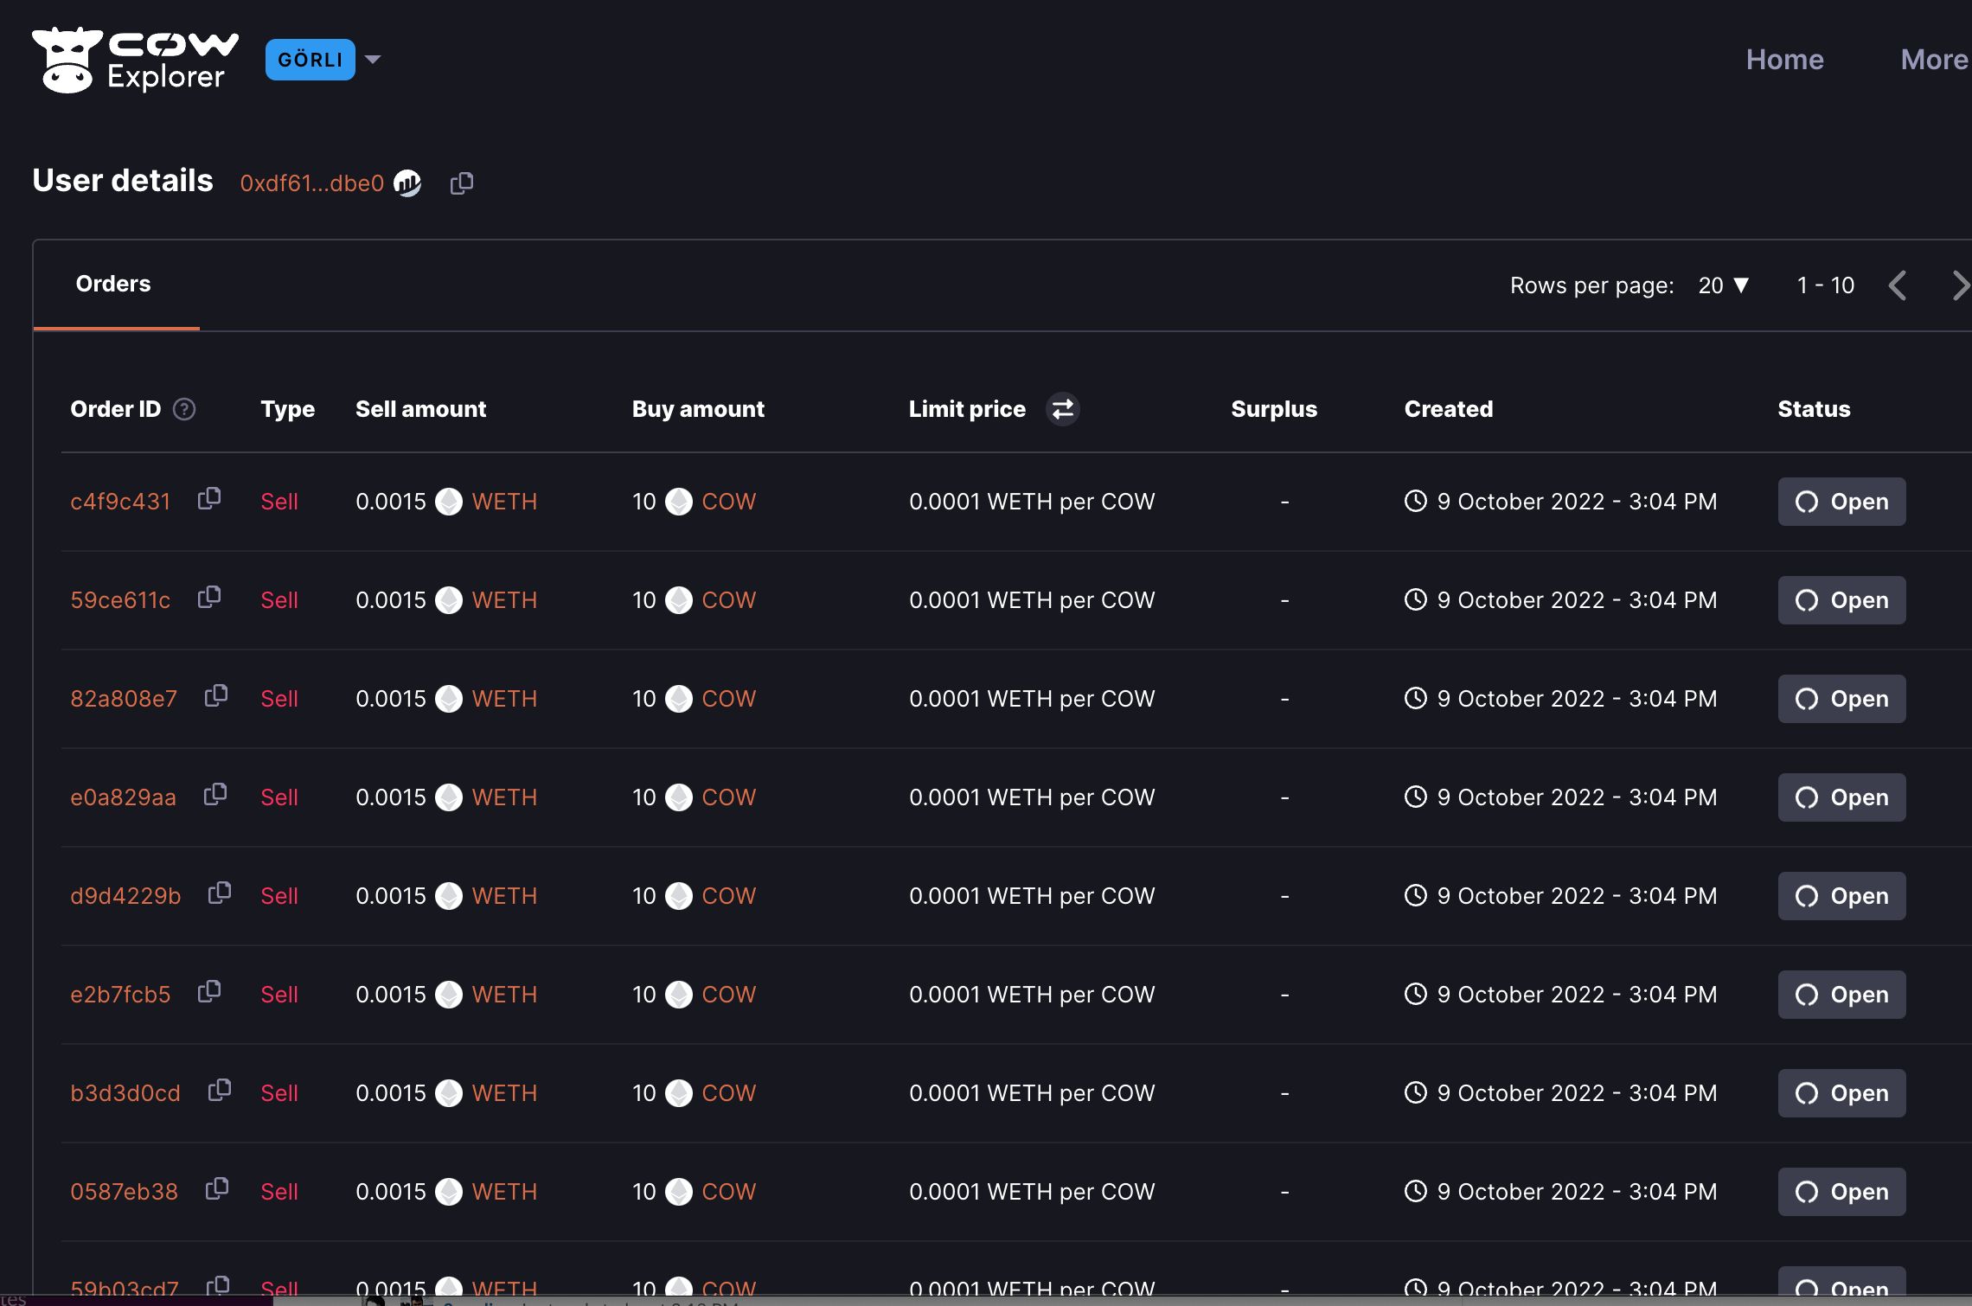Click the Created column header
The image size is (1972, 1306).
[1449, 409]
